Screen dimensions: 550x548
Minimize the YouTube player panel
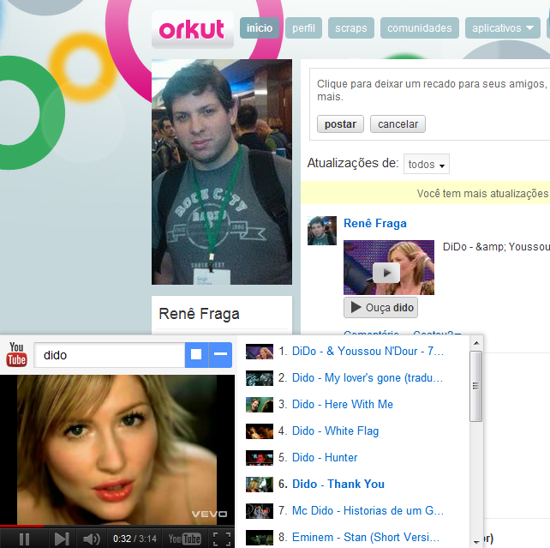click(221, 354)
